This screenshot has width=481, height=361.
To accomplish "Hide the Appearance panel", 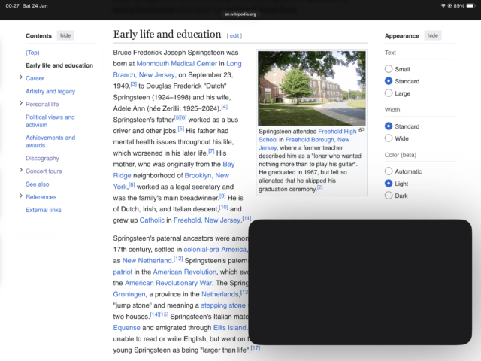I will tap(432, 35).
